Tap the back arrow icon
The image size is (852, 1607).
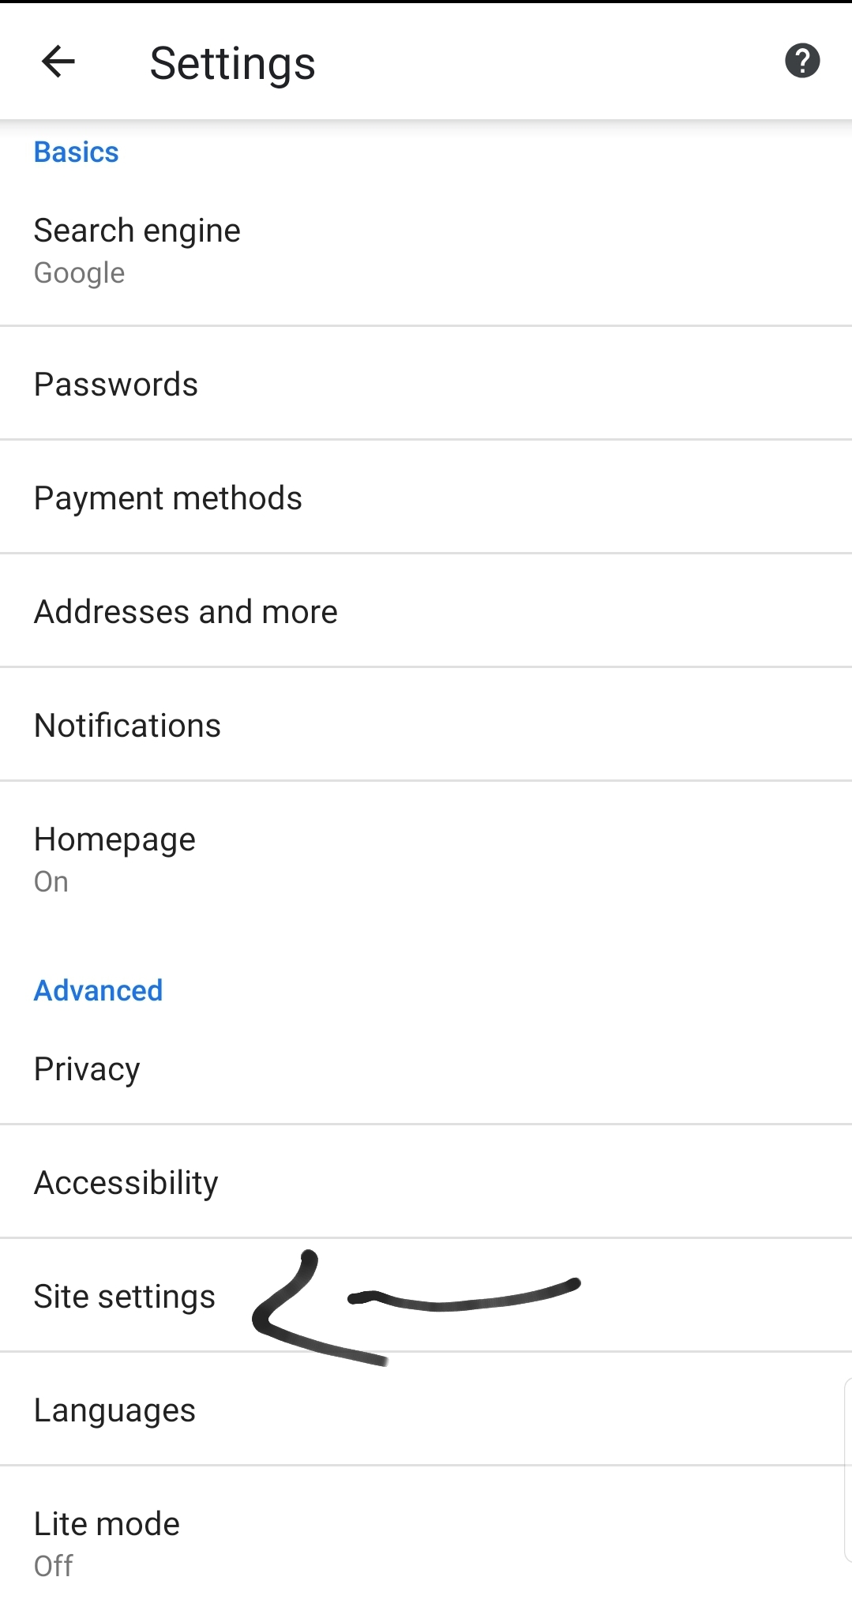click(x=58, y=62)
